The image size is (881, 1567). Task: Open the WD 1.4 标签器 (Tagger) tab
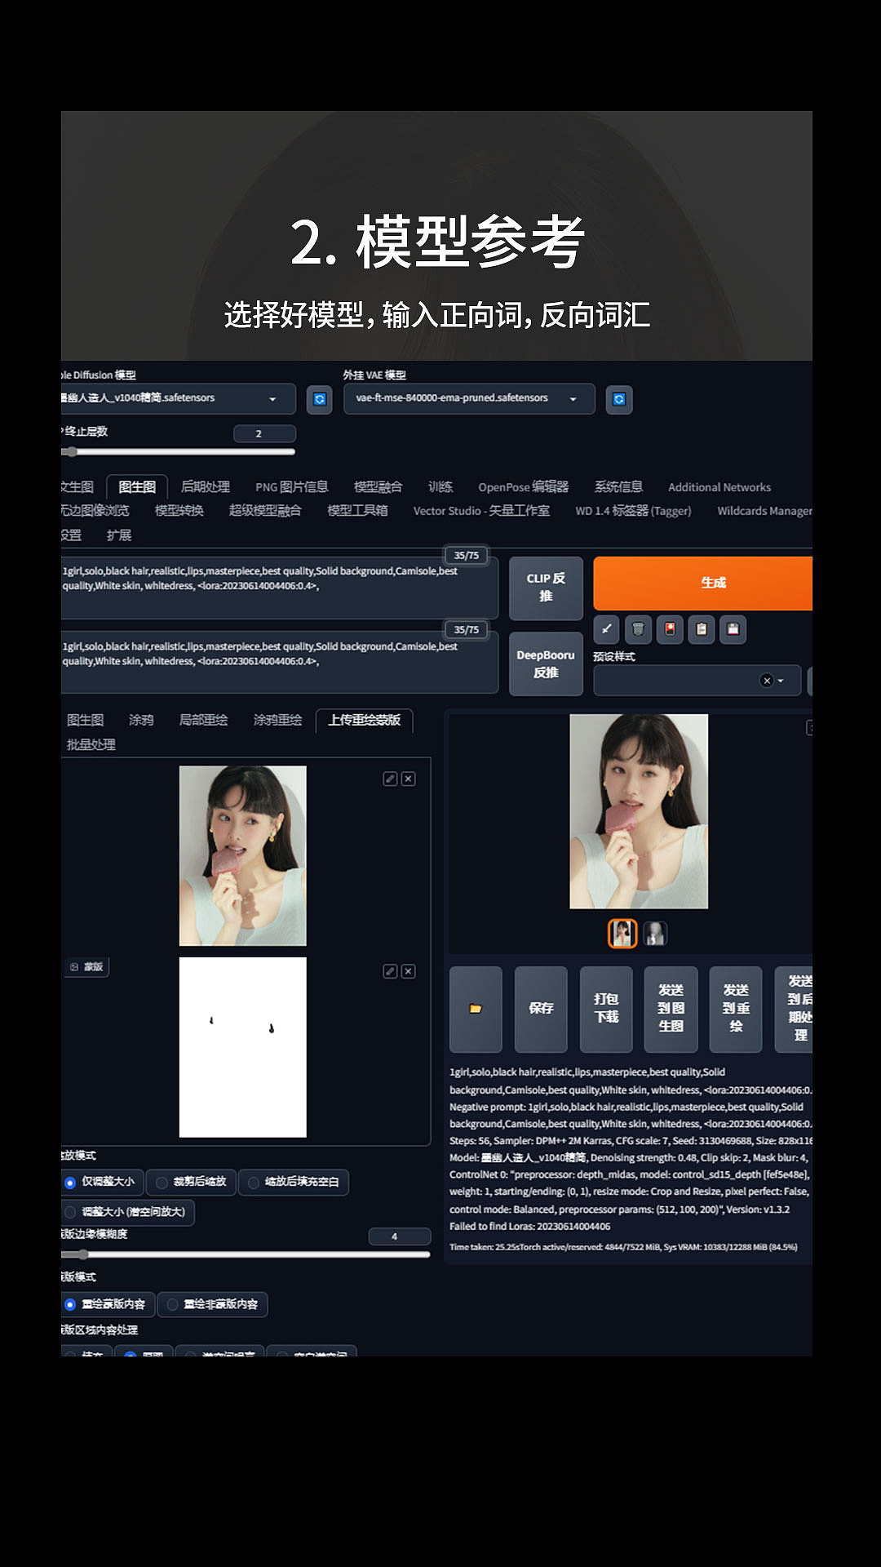[633, 510]
